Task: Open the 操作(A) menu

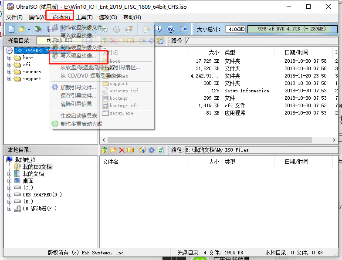Action: point(37,17)
